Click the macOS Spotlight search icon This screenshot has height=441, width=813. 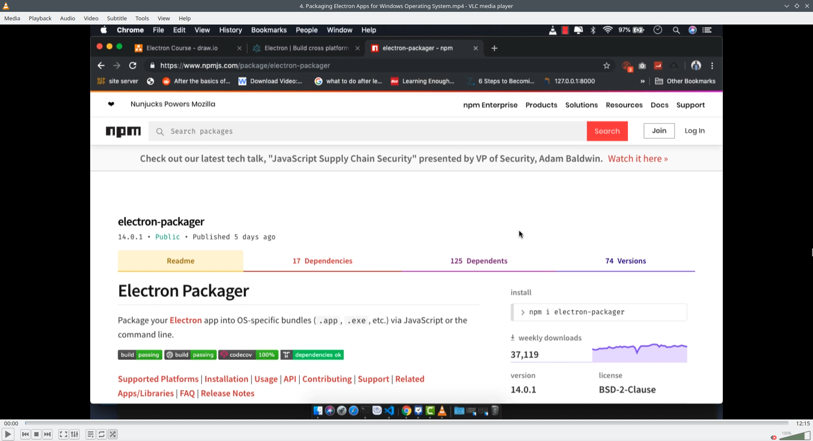tap(676, 30)
